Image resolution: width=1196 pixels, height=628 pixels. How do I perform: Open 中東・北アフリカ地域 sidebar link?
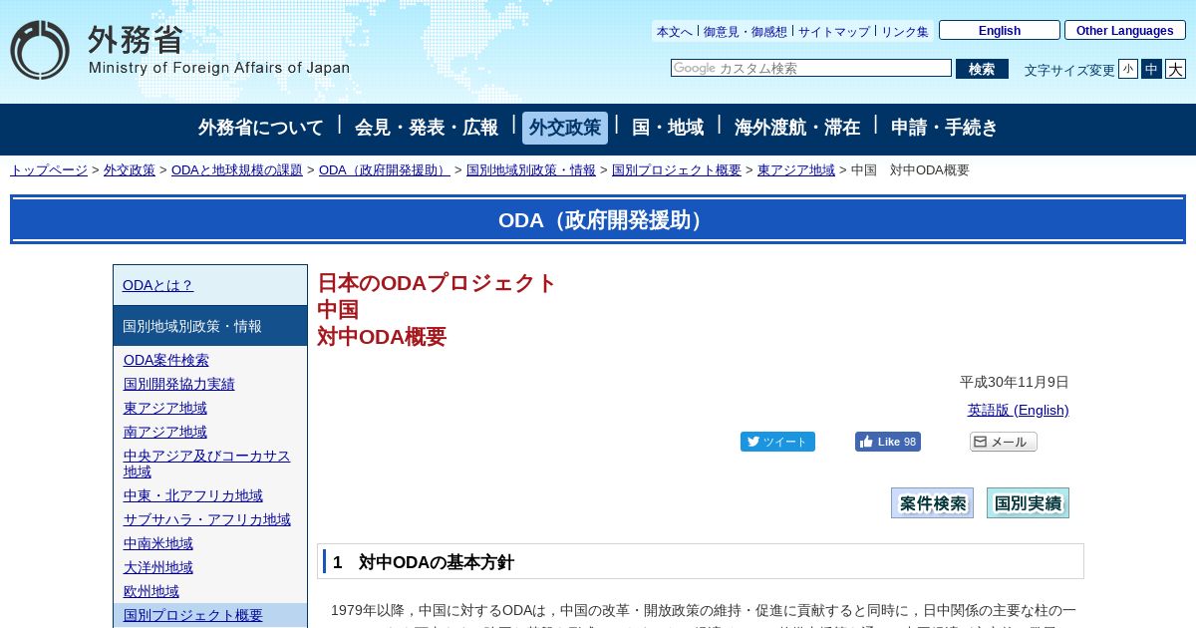point(193,495)
